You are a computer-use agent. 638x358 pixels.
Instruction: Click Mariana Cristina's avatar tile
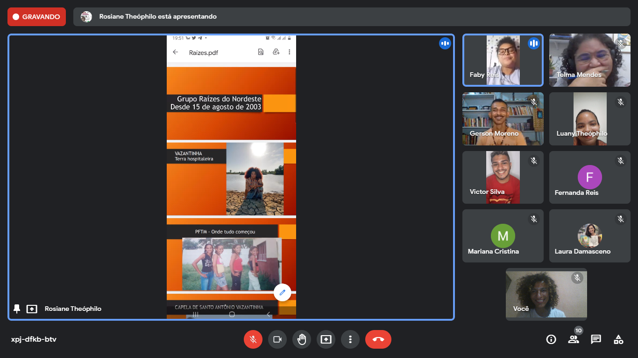click(x=503, y=236)
